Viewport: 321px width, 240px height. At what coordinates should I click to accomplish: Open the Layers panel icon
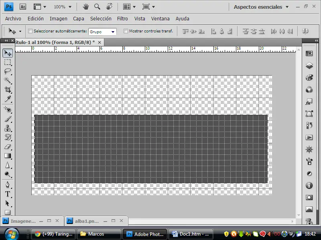pyautogui.click(x=309, y=66)
